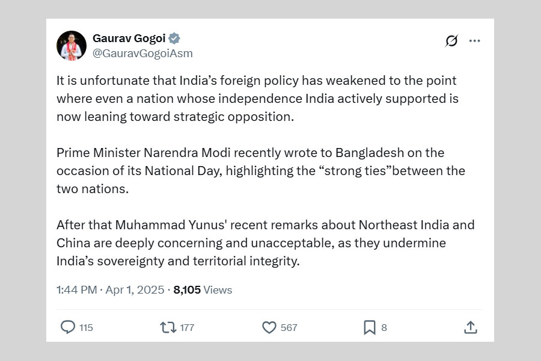Open the three-dot more options menu

pos(475,41)
